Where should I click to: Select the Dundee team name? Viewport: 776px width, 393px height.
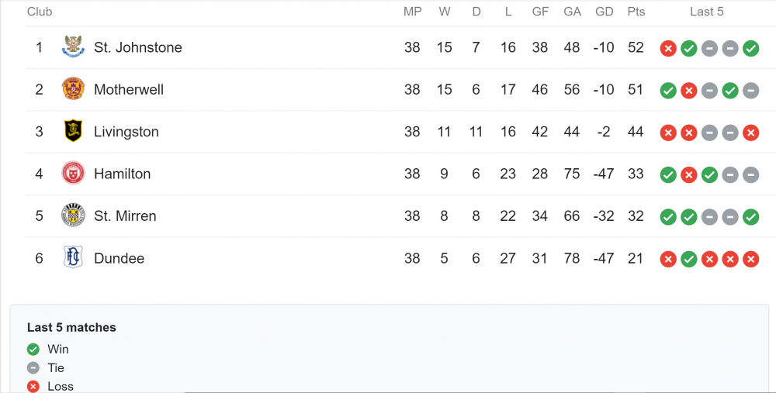coord(120,259)
